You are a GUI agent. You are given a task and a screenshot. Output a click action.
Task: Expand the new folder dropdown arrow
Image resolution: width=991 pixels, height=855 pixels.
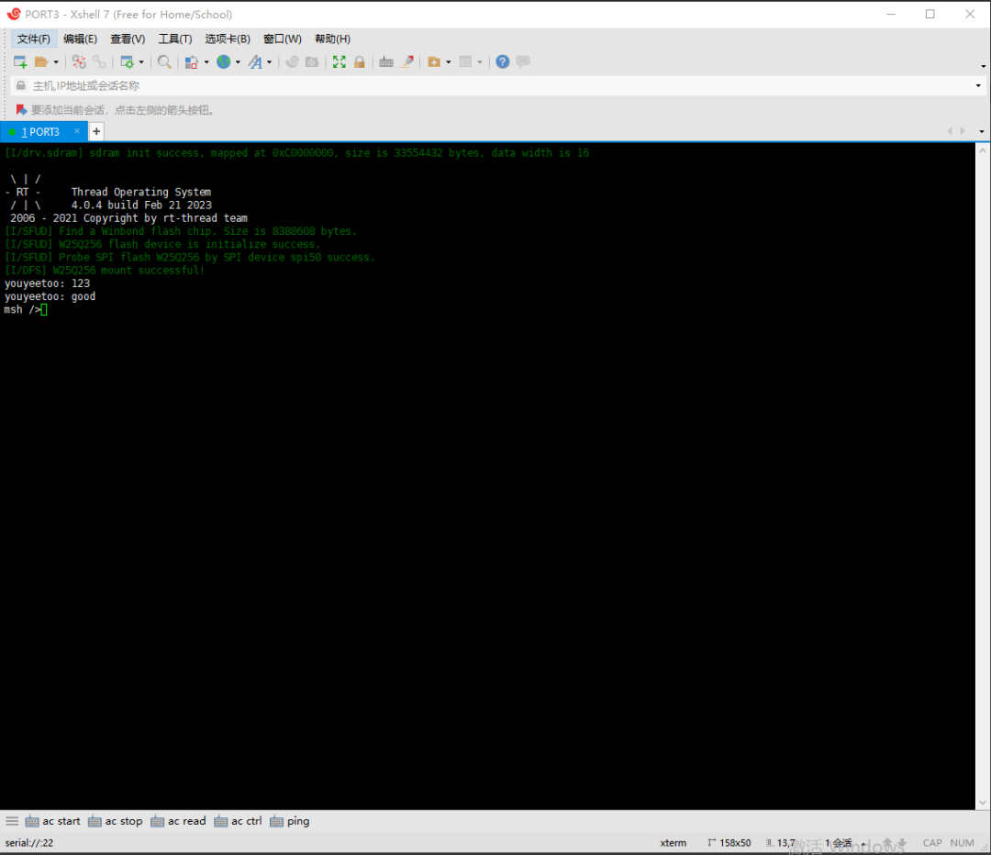point(449,62)
